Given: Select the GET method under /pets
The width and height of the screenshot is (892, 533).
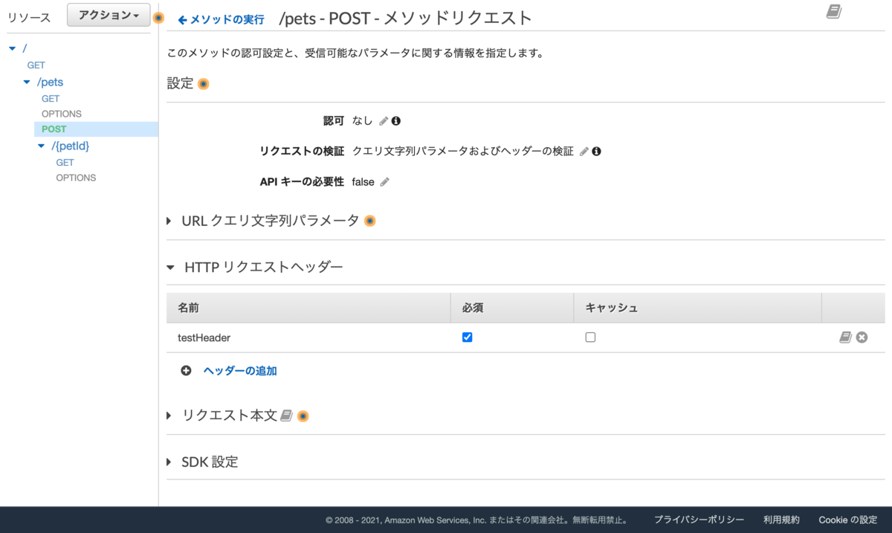Looking at the screenshot, I should [x=51, y=98].
